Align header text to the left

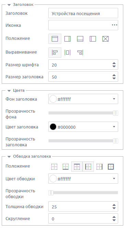(x=55, y=53)
